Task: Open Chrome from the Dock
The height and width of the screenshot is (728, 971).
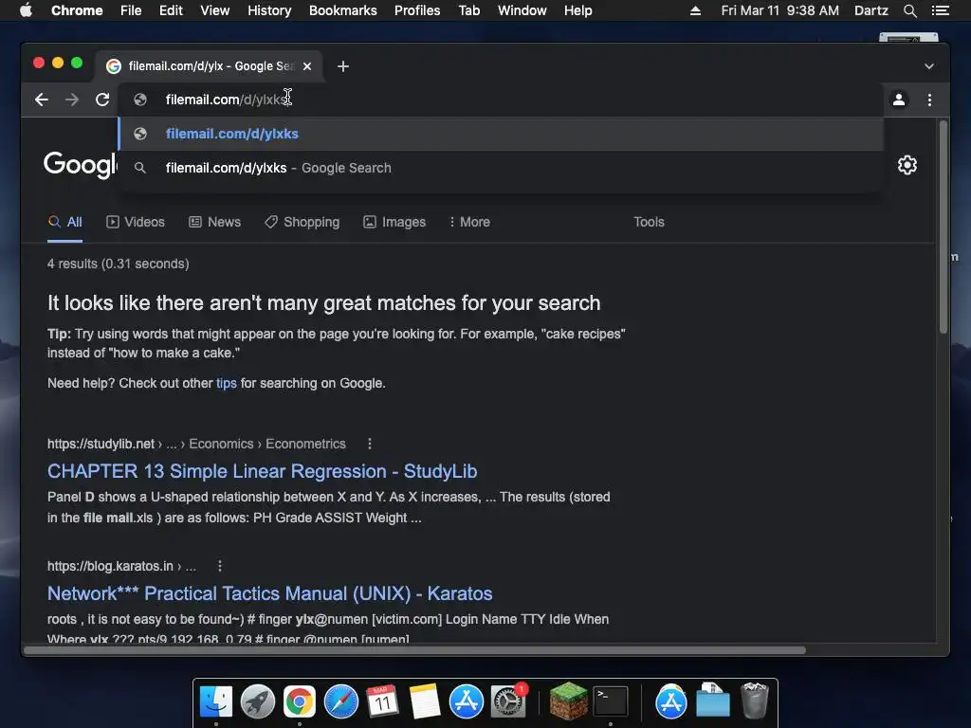Action: coord(299,701)
